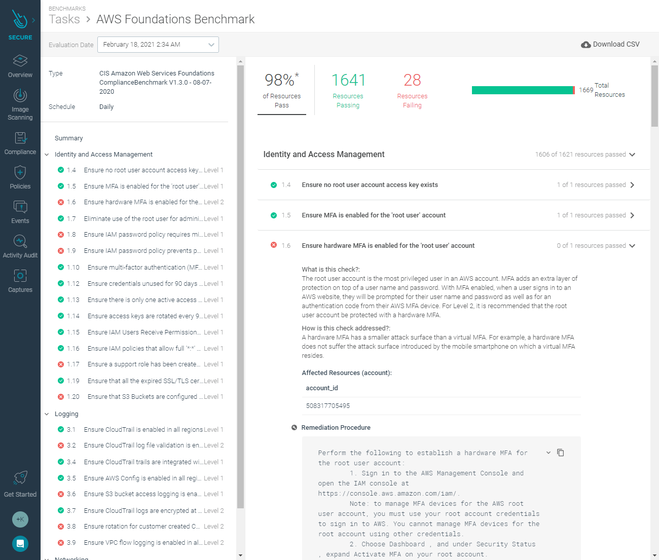Select check 3.4 CloudTrail trails are integrated
The image size is (659, 560).
(x=140, y=462)
